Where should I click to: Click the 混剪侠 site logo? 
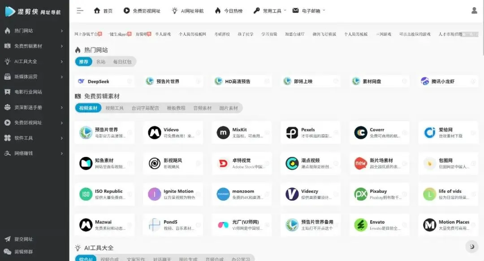tap(33, 11)
